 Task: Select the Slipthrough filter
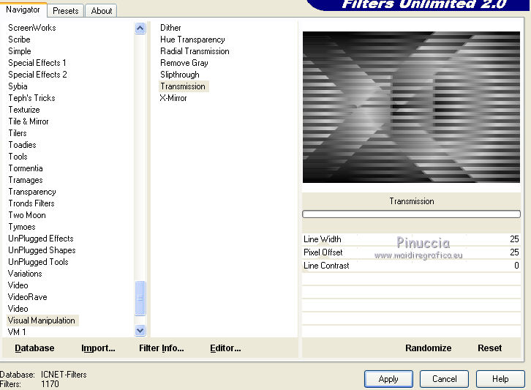179,75
